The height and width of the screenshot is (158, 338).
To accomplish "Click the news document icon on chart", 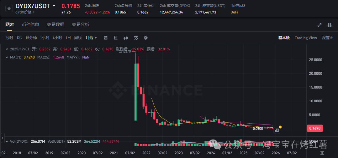I will (x=277, y=130).
